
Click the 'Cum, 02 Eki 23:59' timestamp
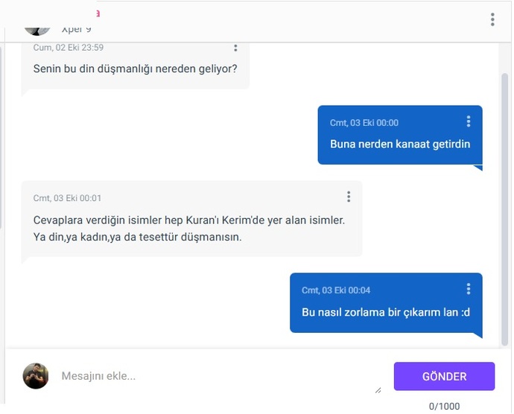coord(69,48)
